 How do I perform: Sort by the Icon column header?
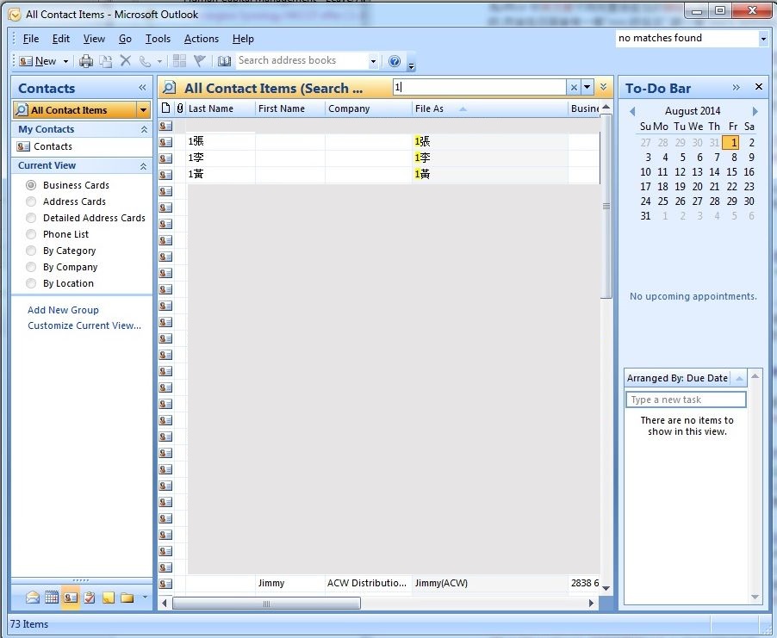(166, 108)
